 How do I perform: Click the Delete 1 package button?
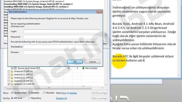coord(99,98)
